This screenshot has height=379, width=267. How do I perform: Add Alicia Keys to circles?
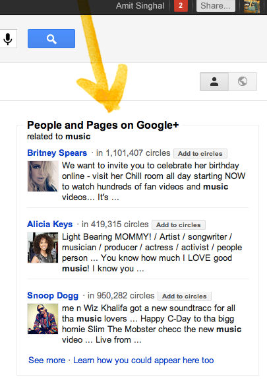179,224
